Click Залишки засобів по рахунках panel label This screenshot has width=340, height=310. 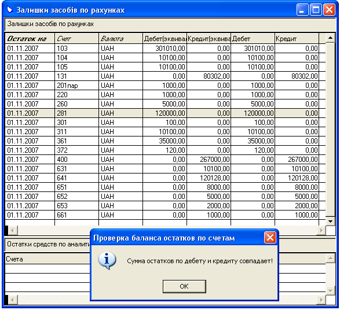click(50, 24)
